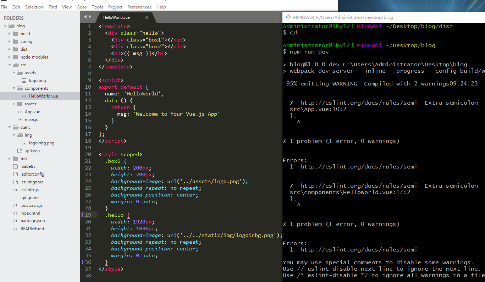This screenshot has width=485, height=282.
Task: Open the View menu
Action: (x=67, y=7)
